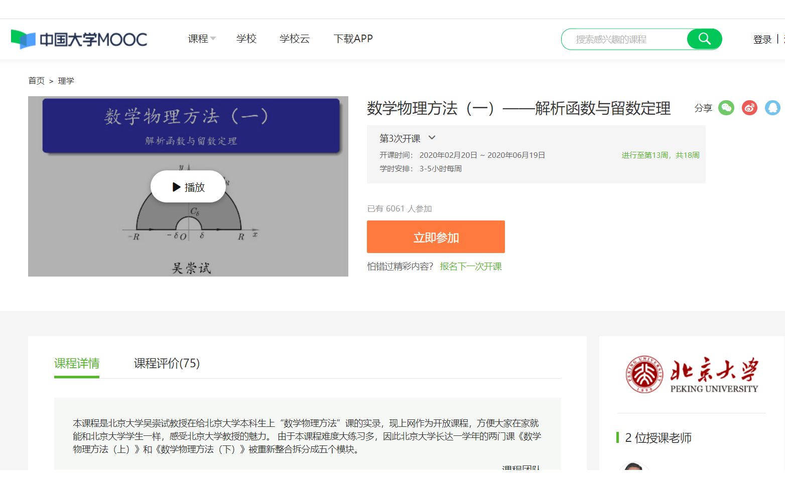Select the 2 位授课老师 heading

point(658,438)
